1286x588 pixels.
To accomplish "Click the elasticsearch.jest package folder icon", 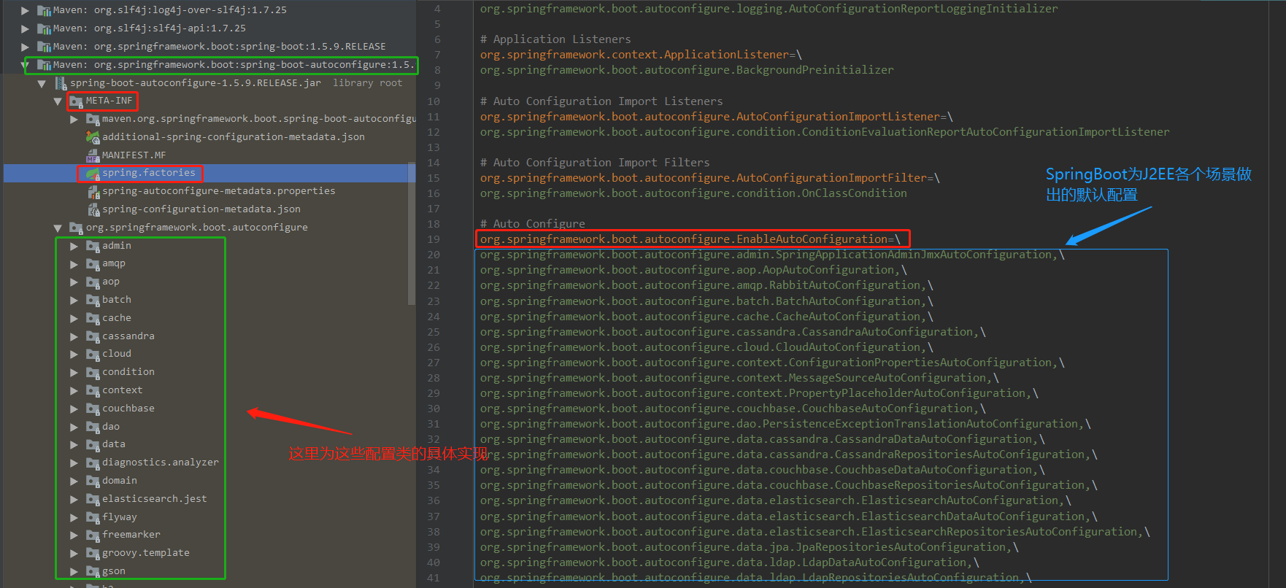I will coord(93,499).
